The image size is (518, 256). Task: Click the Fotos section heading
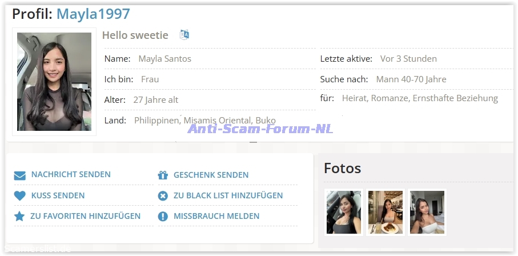coord(342,168)
